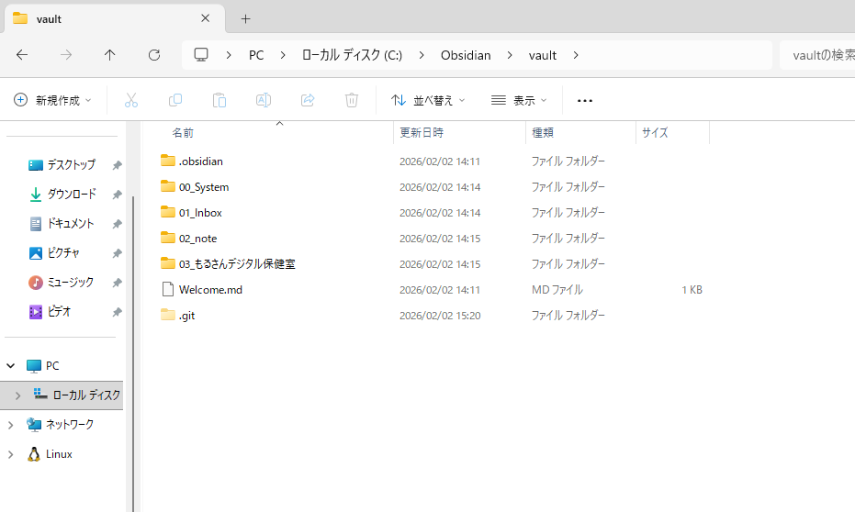Screen dimensions: 855x512
Task: Go up one folder level arrow
Action: click(110, 55)
